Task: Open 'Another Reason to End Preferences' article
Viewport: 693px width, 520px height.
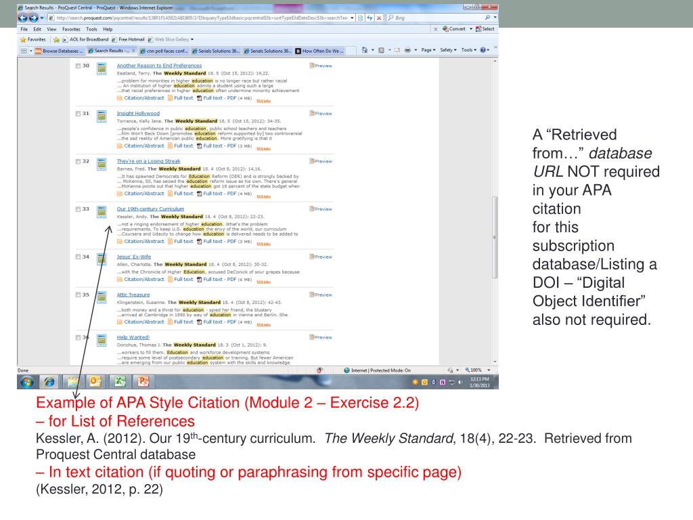Action: 159,66
